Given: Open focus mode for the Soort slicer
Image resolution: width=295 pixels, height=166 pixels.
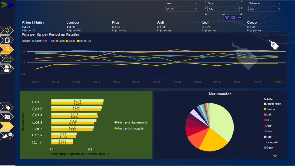Looking at the screenshot, I should (233, 18).
